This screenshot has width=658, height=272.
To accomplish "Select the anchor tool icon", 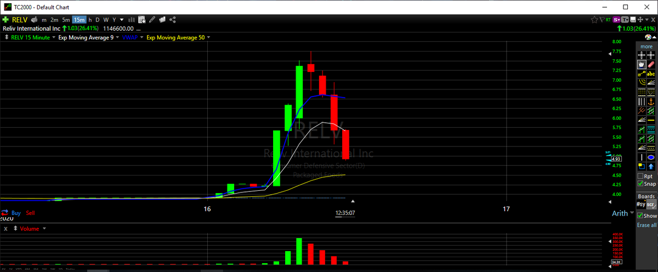I will tap(651, 101).
